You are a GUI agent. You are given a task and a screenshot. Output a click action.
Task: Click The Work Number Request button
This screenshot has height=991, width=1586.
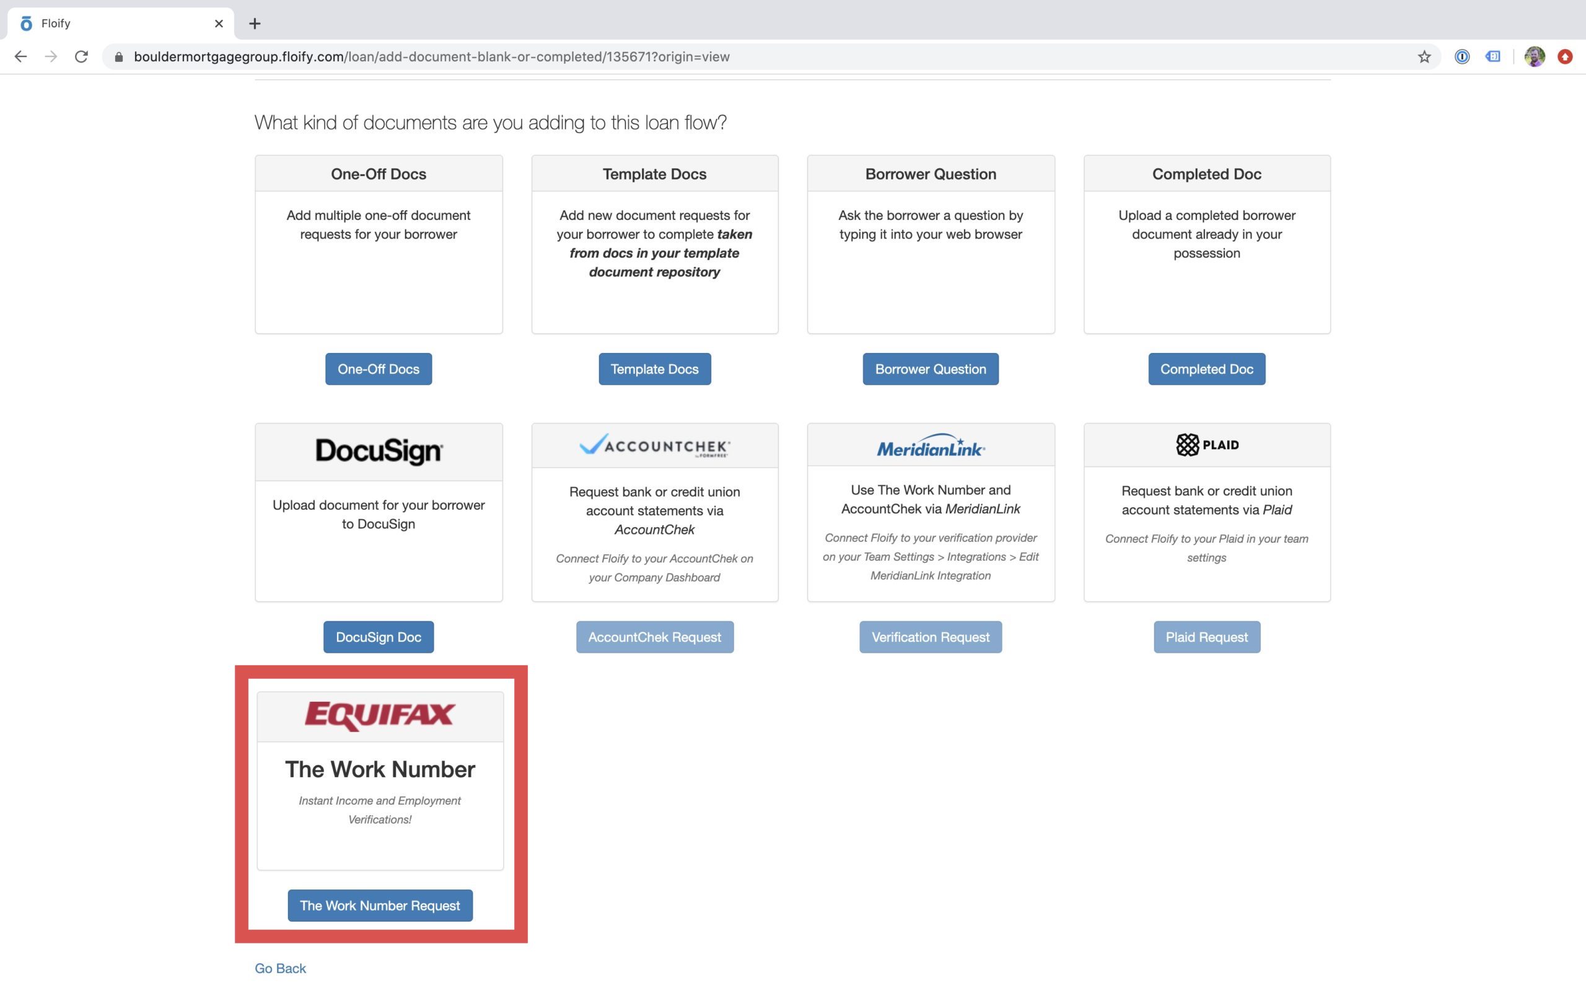pos(380,905)
